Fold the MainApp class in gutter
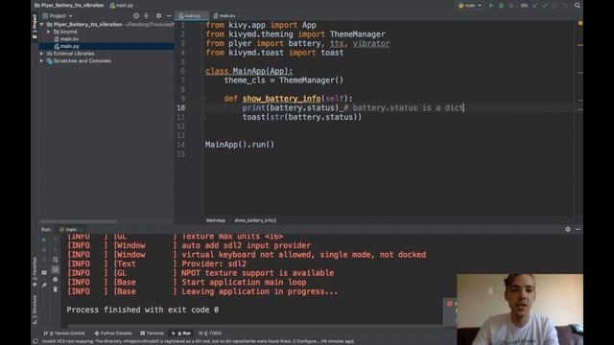The image size is (614, 345). 202,71
